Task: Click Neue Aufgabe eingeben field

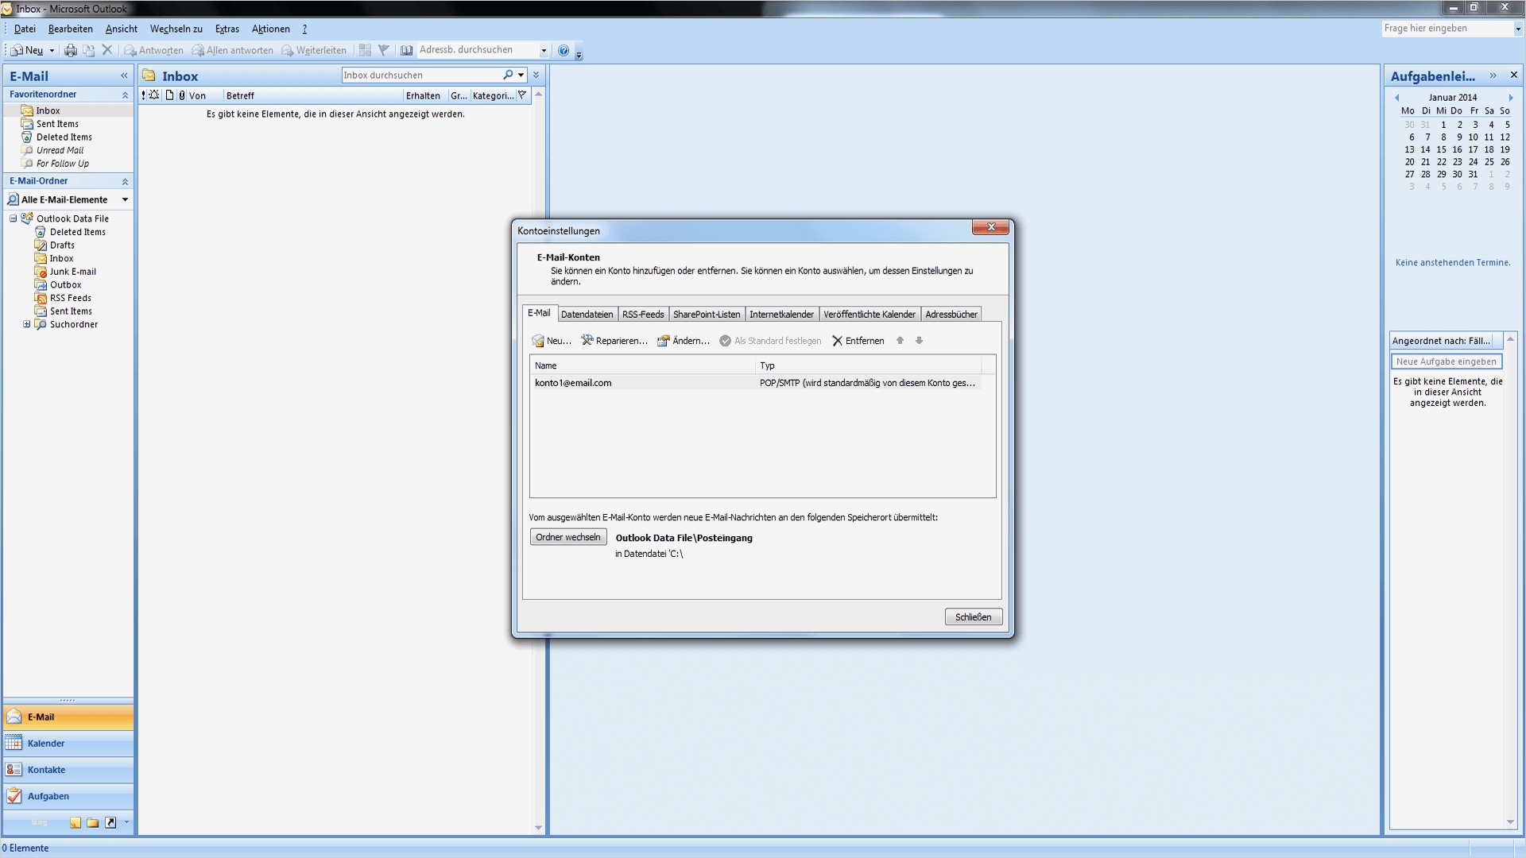Action: tap(1446, 361)
